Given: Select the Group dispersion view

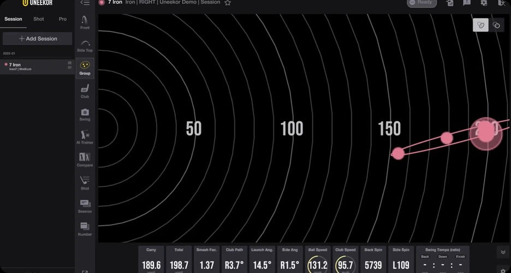Looking at the screenshot, I should 85,68.
